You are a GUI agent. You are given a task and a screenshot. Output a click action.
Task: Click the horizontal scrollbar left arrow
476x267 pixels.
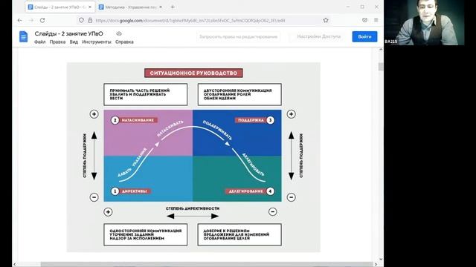[x=15, y=264]
